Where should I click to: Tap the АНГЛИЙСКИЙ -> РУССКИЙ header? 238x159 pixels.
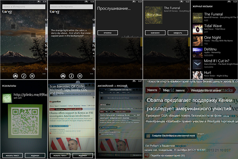(x=112, y=86)
